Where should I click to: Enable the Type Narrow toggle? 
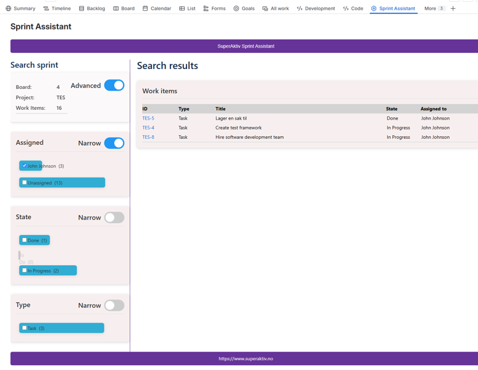pos(114,305)
